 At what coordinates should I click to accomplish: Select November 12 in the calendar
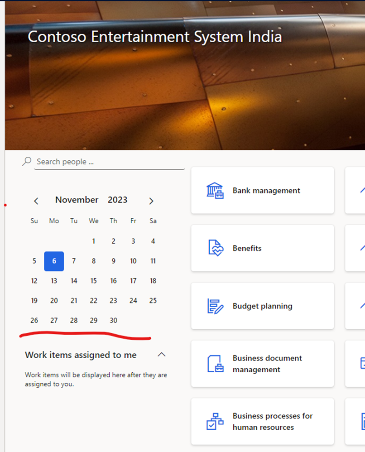click(34, 281)
